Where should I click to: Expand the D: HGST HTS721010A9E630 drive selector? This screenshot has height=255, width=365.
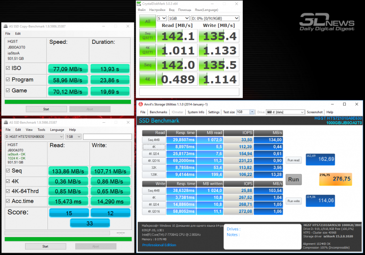pos(34,136)
